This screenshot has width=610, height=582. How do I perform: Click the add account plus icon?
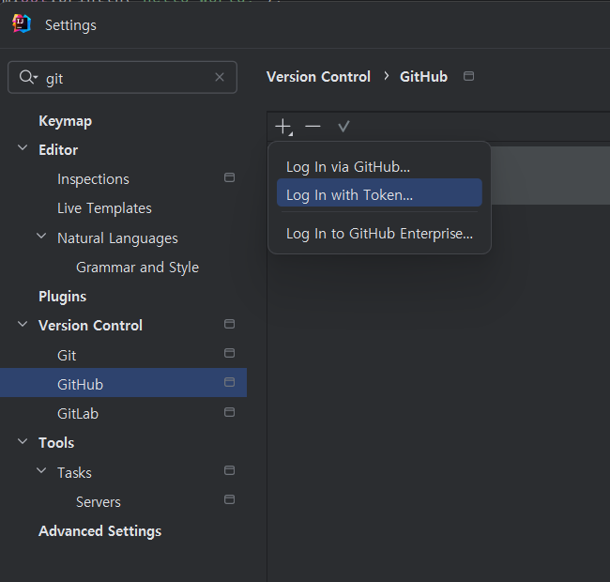[x=284, y=127]
